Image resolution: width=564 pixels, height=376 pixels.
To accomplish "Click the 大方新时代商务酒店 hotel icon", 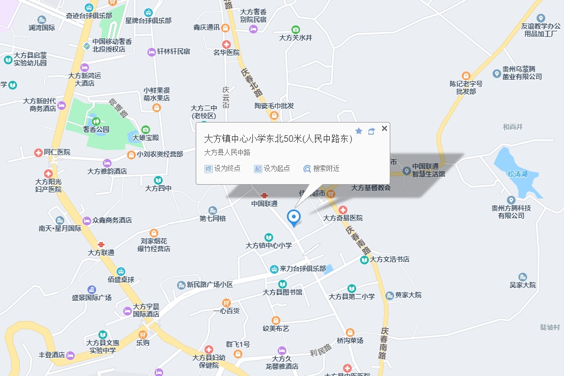I will click(62, 106).
